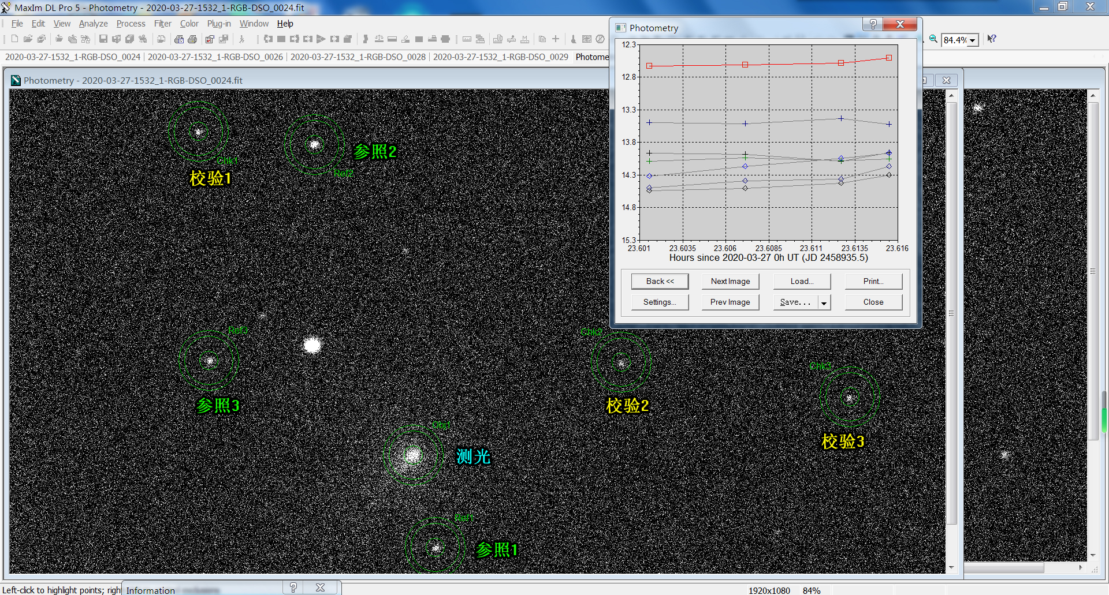The height and width of the screenshot is (595, 1109).
Task: Open the Filter menu
Action: click(163, 24)
